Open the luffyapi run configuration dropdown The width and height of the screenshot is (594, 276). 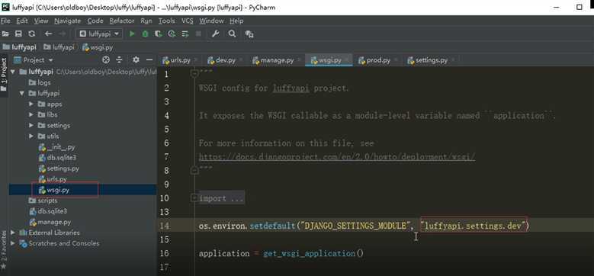[99, 34]
